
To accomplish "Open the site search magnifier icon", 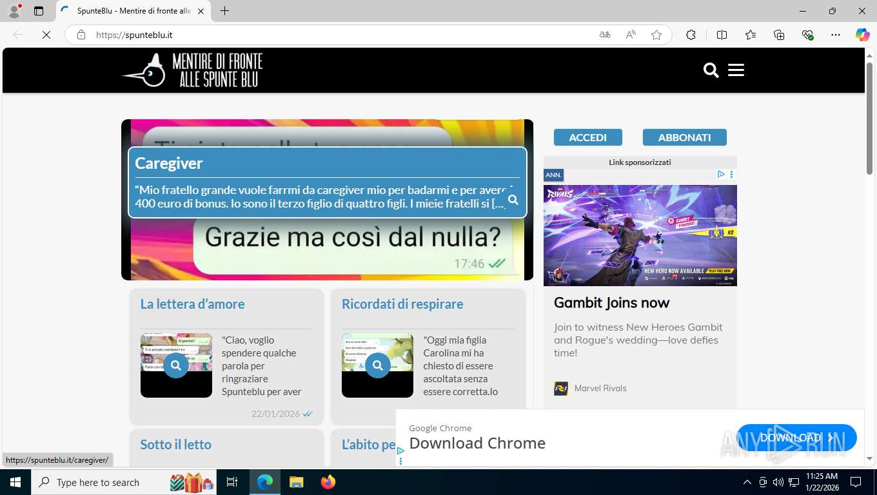I will tap(711, 70).
